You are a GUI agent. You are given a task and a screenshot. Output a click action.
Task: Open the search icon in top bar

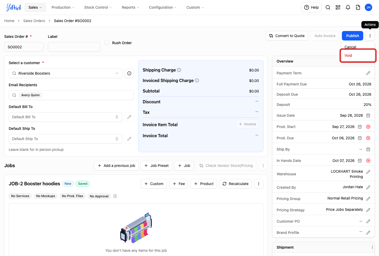[328, 7]
